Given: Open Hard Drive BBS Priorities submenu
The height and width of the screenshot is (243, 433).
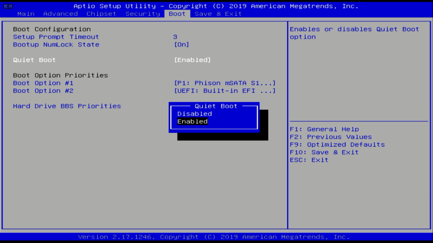Looking at the screenshot, I should (x=67, y=106).
